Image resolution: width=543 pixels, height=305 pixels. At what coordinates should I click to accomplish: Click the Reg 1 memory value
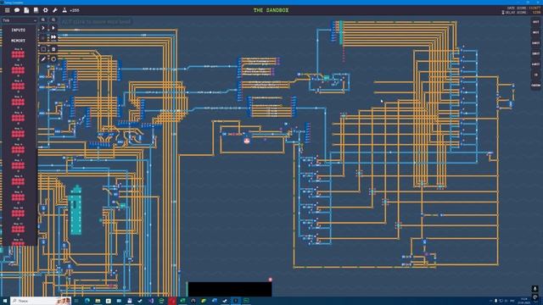click(18, 70)
